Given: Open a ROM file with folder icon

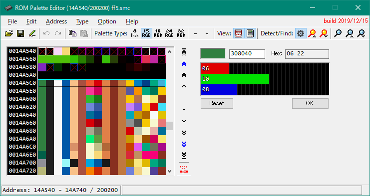Looking at the screenshot, I should click(x=8, y=33).
